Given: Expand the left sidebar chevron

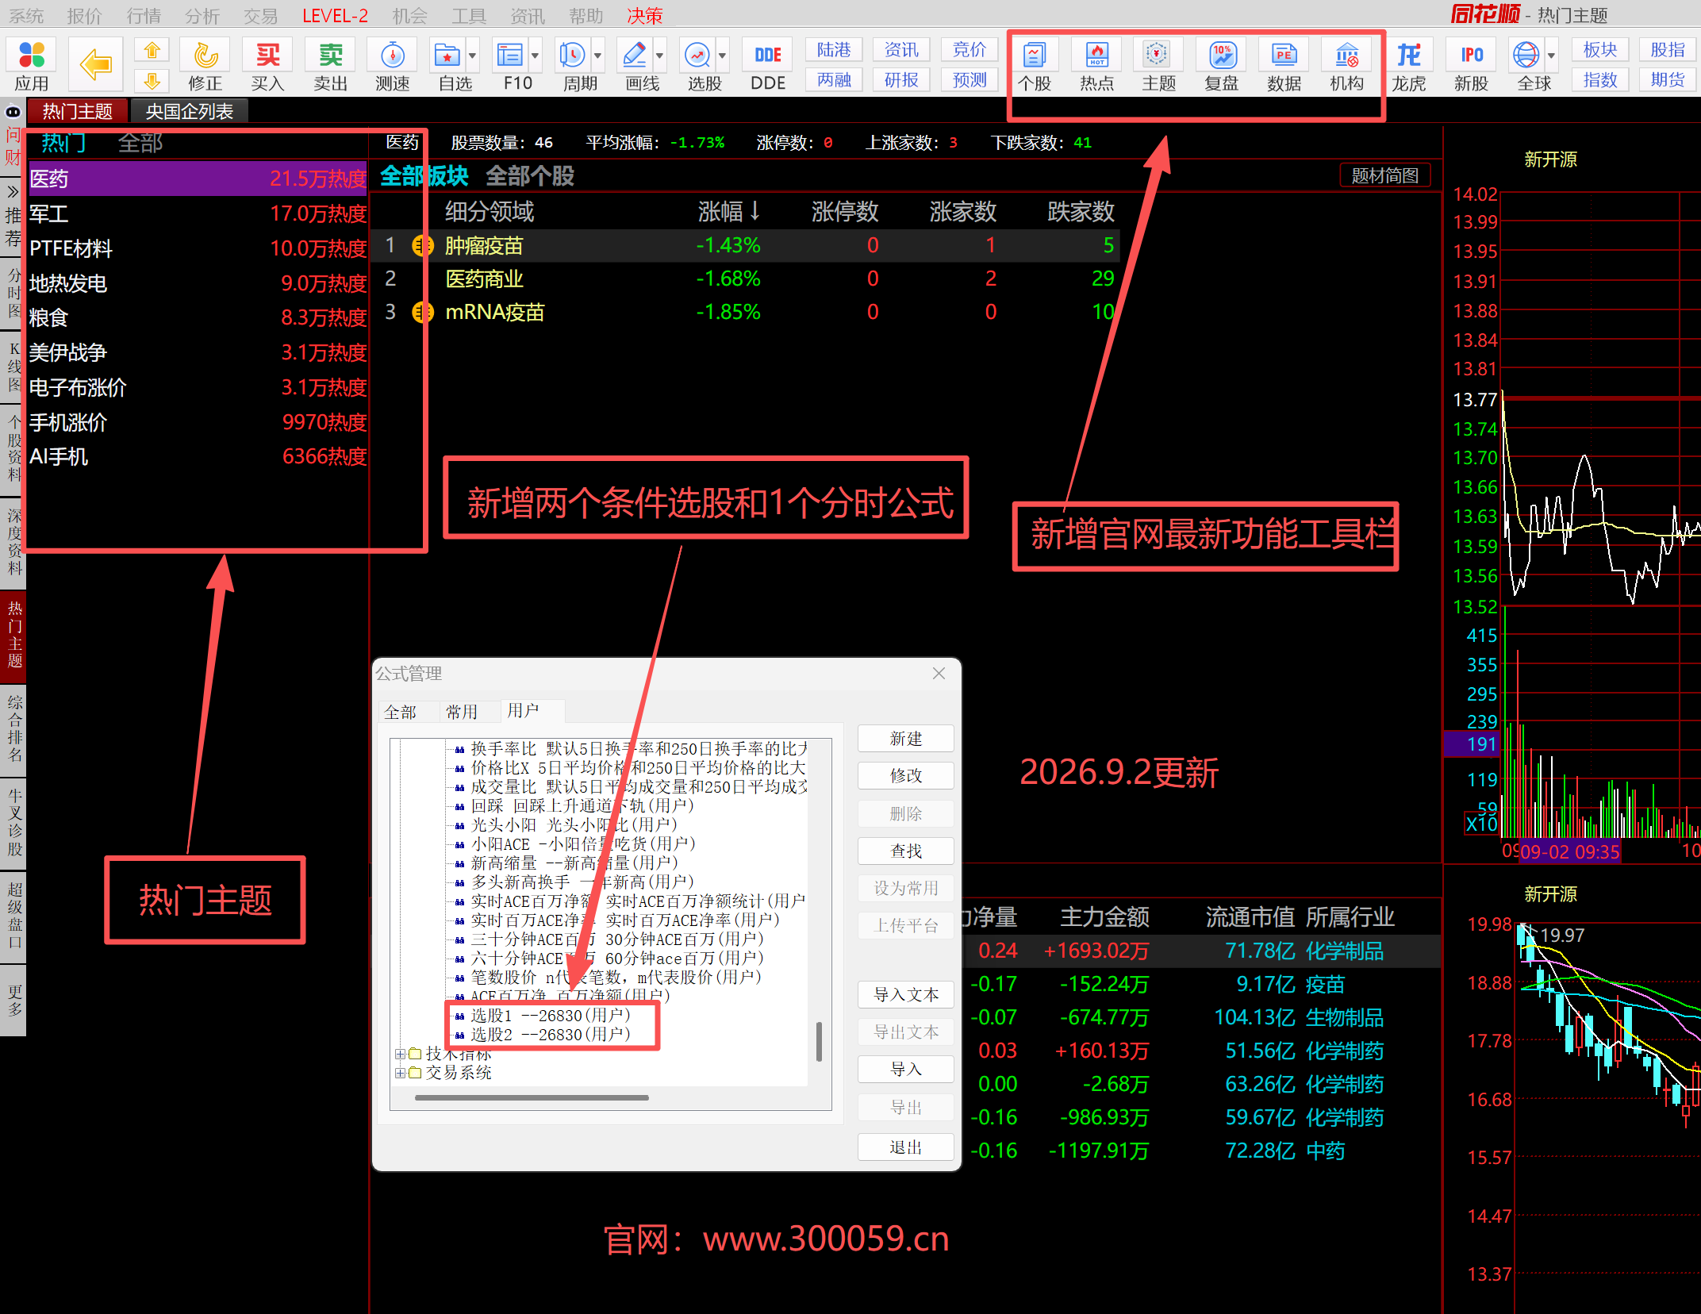Looking at the screenshot, I should tap(13, 191).
